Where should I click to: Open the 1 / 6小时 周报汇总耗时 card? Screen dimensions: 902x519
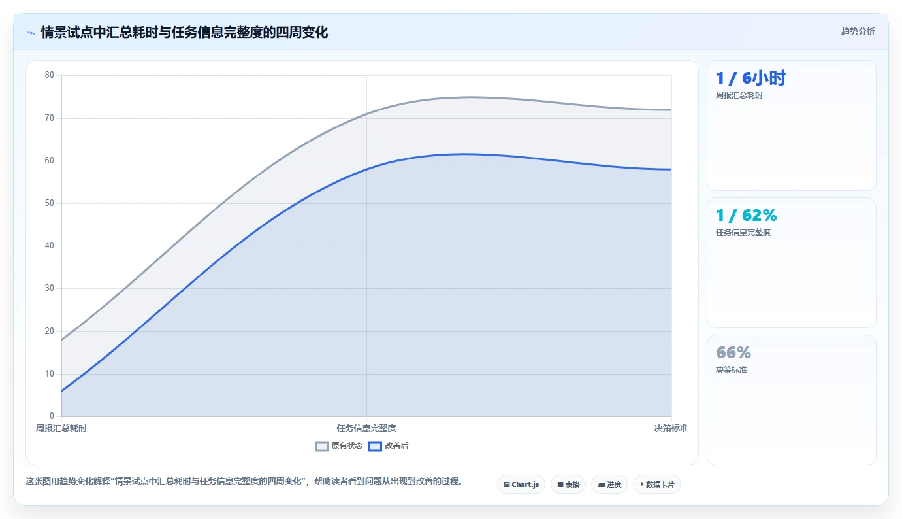pos(792,126)
